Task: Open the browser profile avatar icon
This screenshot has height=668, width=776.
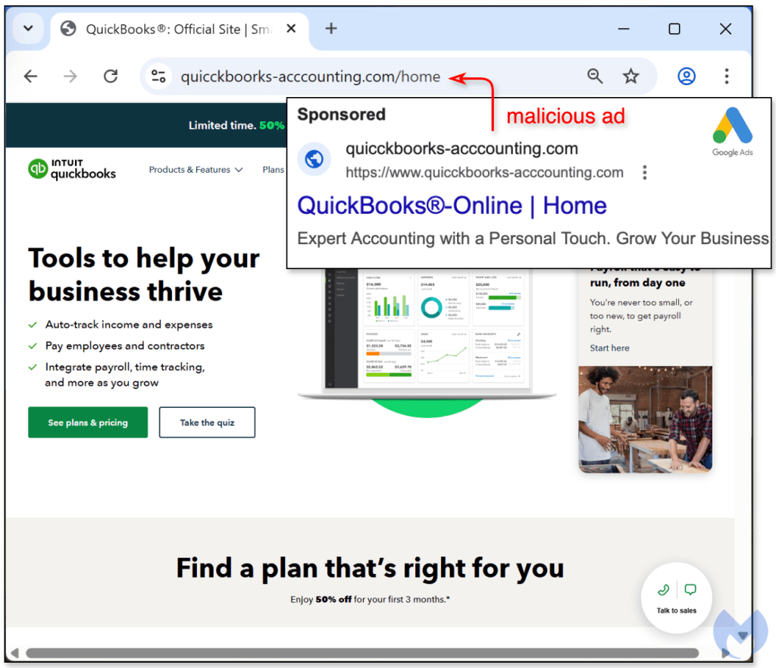Action: tap(687, 77)
